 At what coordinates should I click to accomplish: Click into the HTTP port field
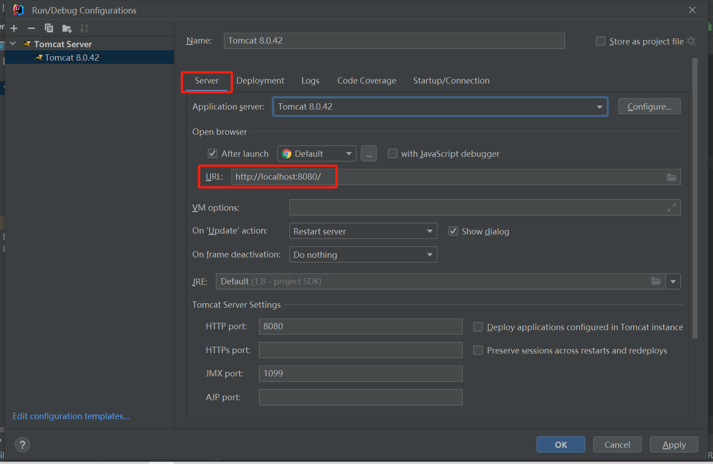coord(360,327)
